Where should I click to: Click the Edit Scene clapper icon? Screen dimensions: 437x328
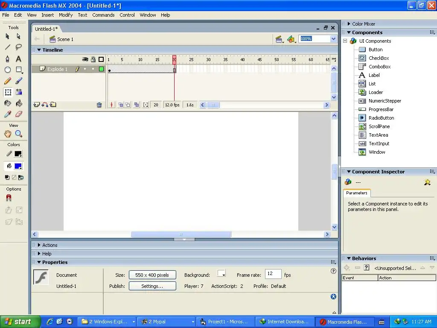(x=279, y=39)
